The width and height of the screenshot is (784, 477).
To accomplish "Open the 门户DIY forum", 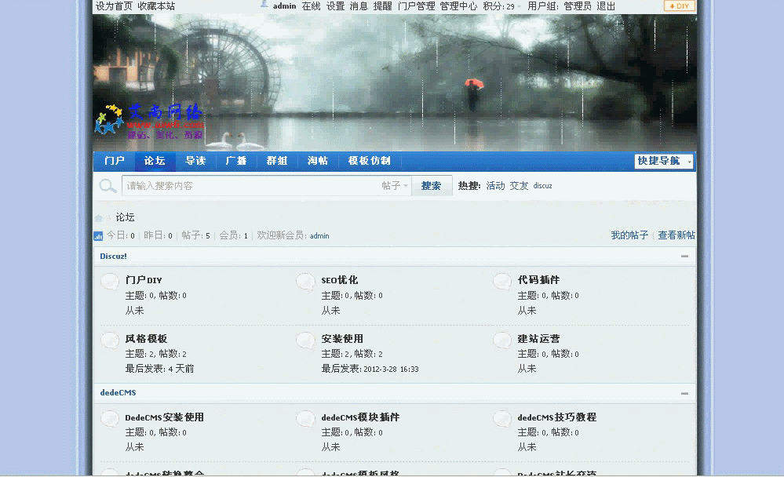I will click(x=144, y=281).
